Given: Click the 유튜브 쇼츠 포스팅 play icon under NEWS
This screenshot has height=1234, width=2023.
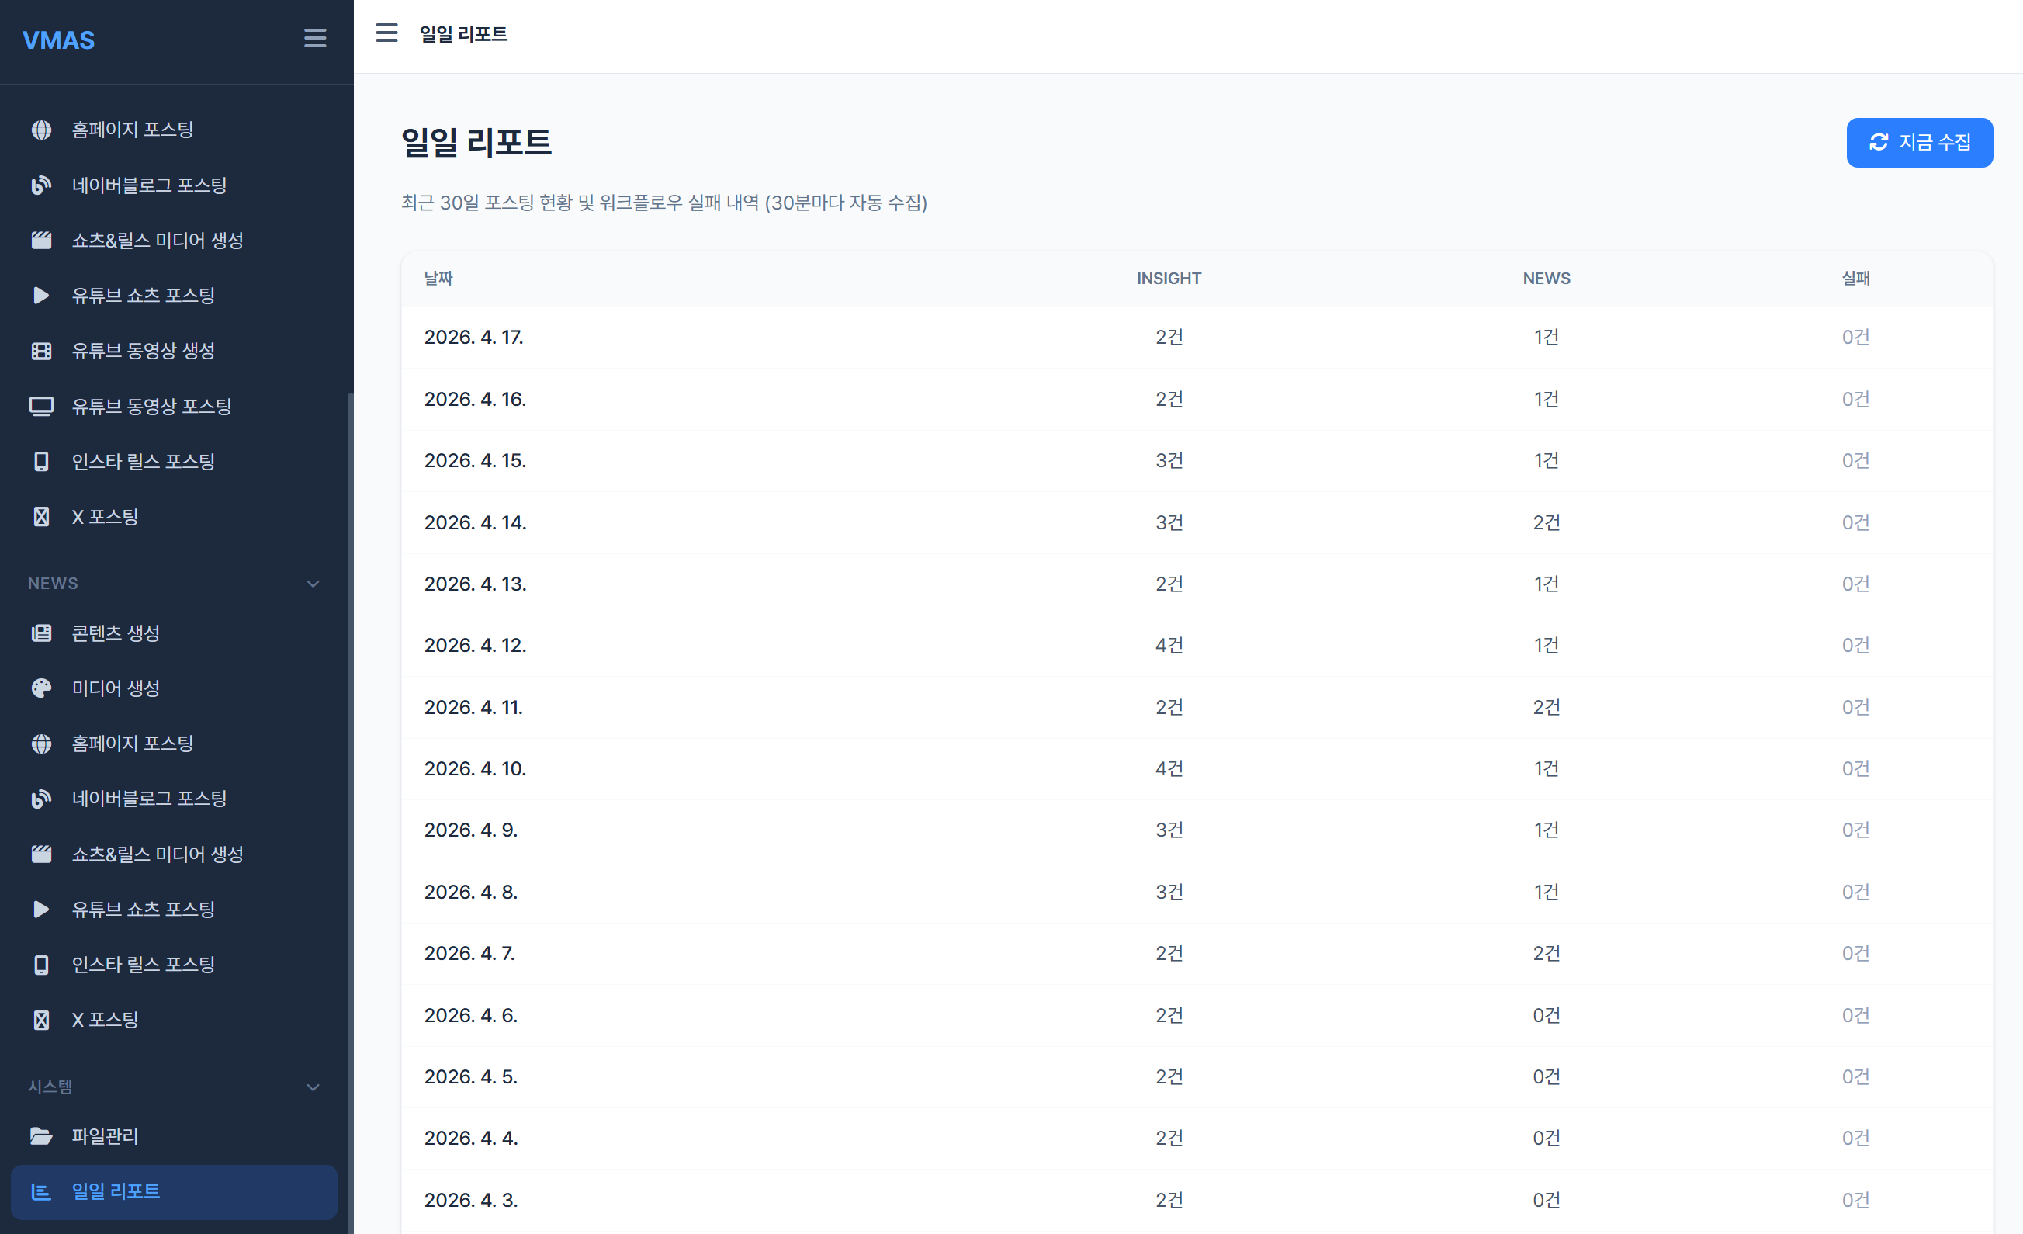Looking at the screenshot, I should click(41, 909).
